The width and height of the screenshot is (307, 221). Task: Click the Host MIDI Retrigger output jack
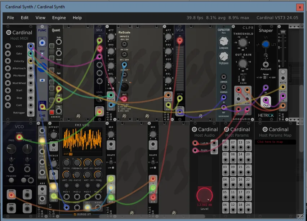tap(31, 112)
